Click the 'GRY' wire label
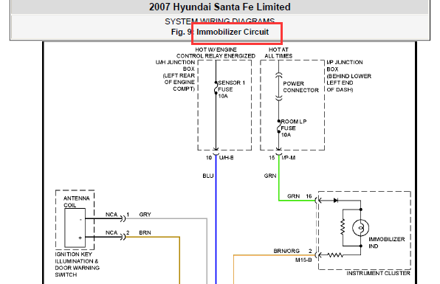This screenshot has height=284, width=440. click(145, 215)
